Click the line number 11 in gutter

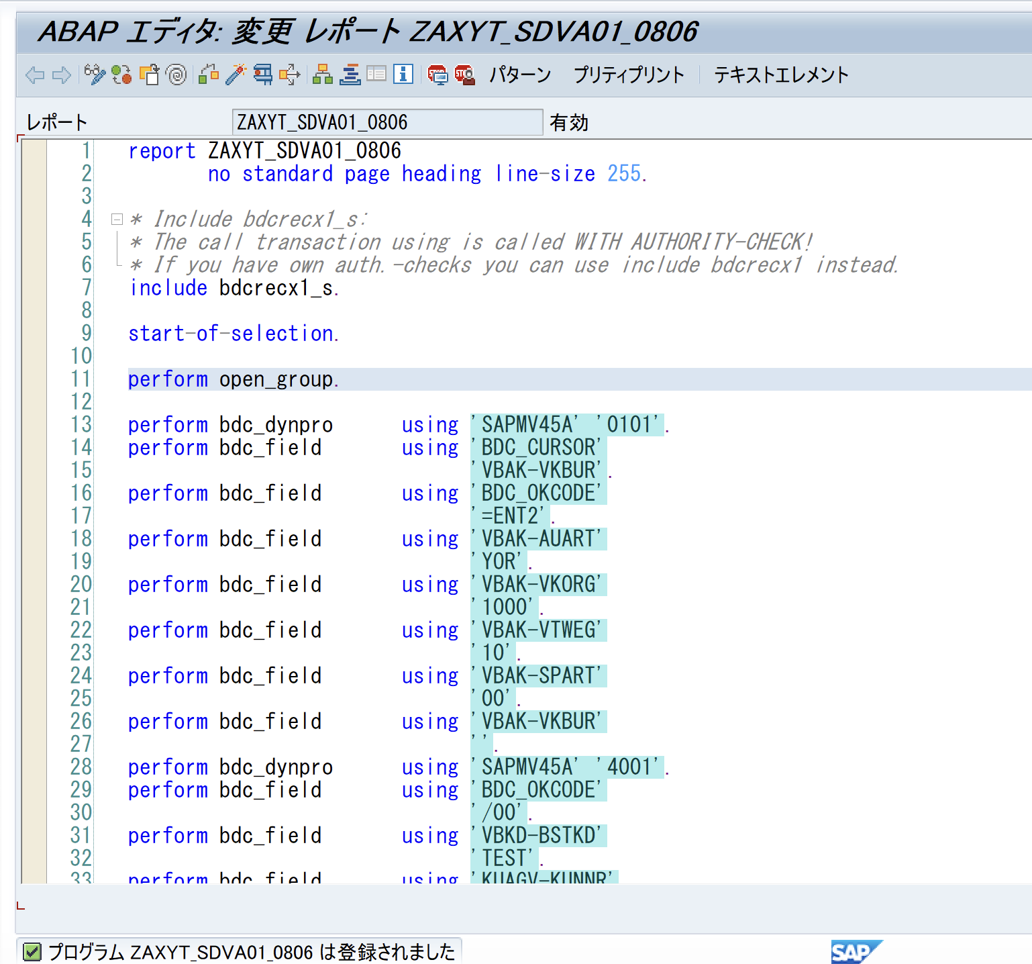pyautogui.click(x=81, y=379)
